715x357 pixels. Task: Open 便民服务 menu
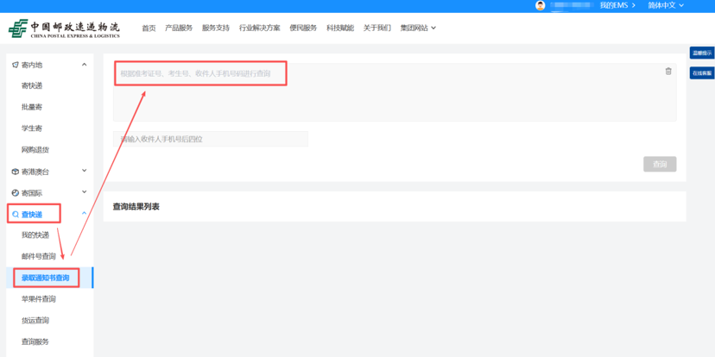[303, 28]
